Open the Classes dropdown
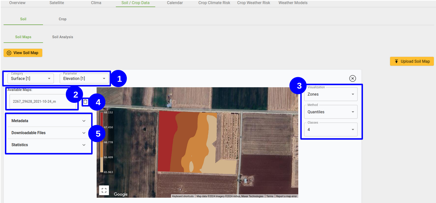The image size is (436, 203). pos(330,130)
